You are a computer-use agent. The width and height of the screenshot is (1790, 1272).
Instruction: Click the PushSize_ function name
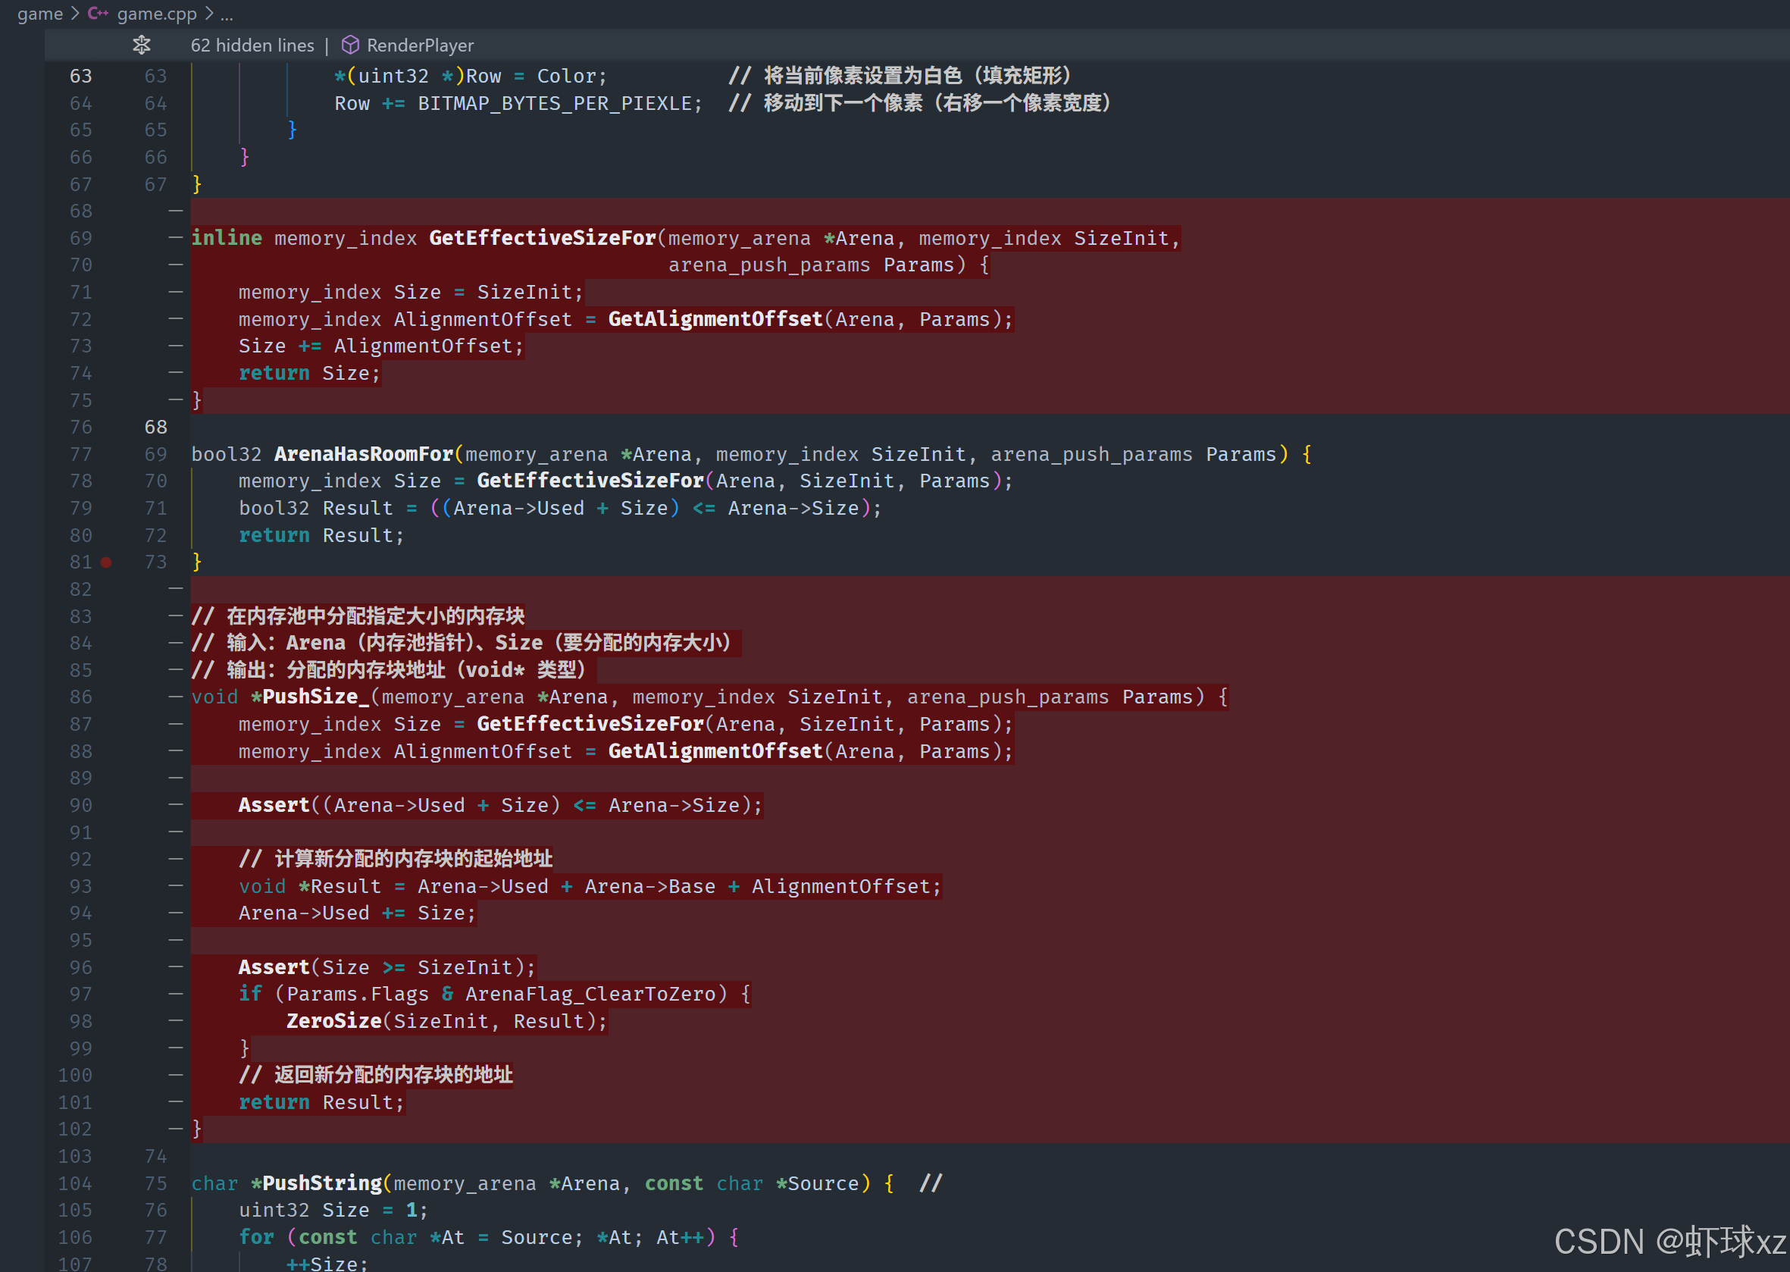click(315, 697)
